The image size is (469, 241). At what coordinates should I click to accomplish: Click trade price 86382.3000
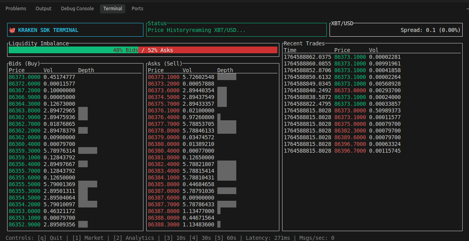click(x=350, y=131)
